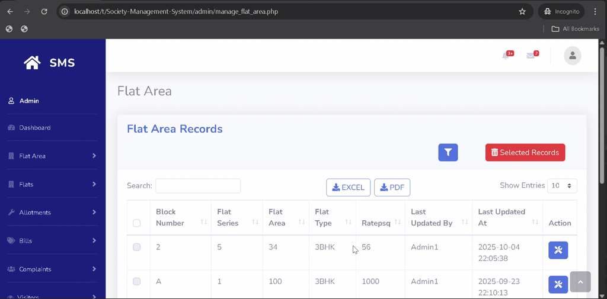Go back in browser history
This screenshot has height=299, width=607.
point(10,12)
